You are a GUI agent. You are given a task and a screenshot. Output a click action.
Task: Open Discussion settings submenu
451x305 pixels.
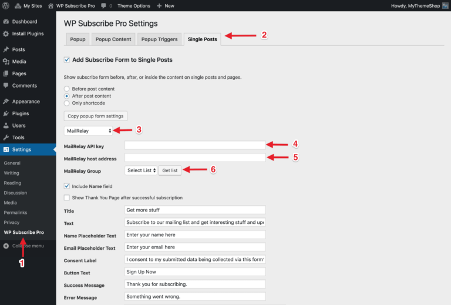click(x=15, y=193)
